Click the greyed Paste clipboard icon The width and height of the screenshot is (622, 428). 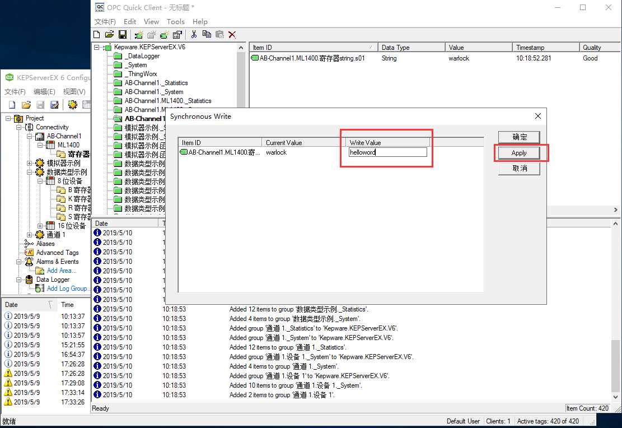click(219, 35)
